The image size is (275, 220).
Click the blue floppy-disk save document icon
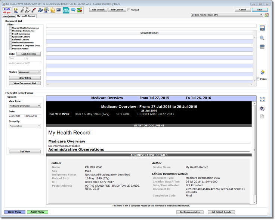pyautogui.click(x=262, y=28)
